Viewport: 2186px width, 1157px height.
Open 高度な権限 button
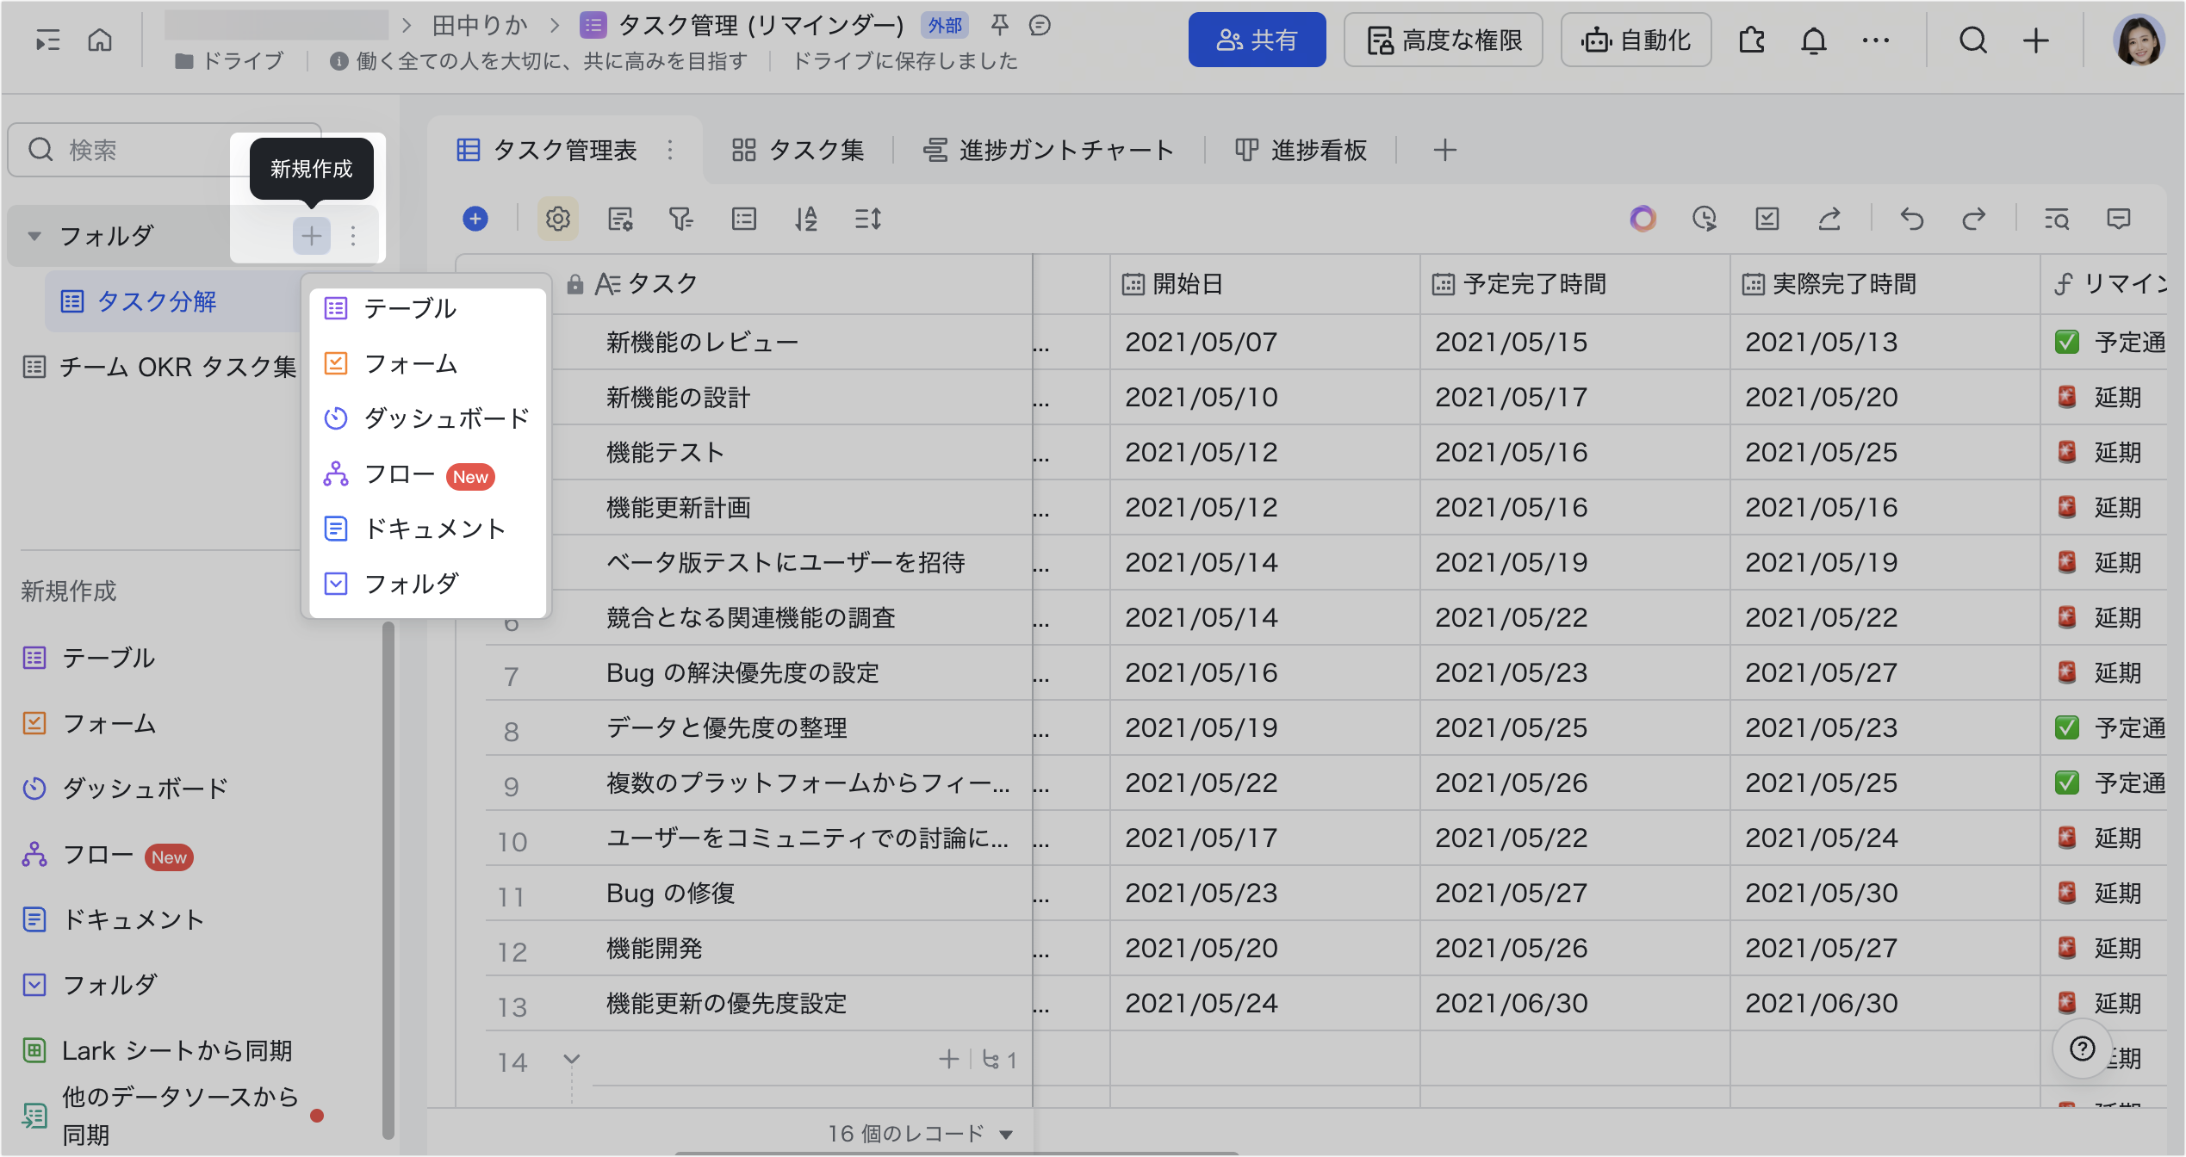pyautogui.click(x=1443, y=40)
